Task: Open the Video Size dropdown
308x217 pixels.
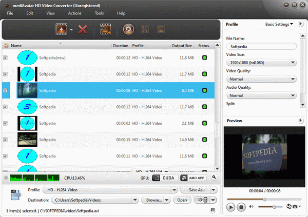Action: click(293, 63)
